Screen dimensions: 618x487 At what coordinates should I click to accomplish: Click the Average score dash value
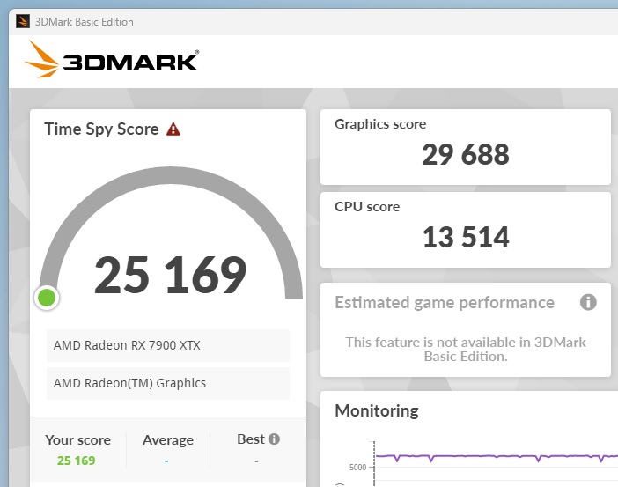pyautogui.click(x=166, y=461)
